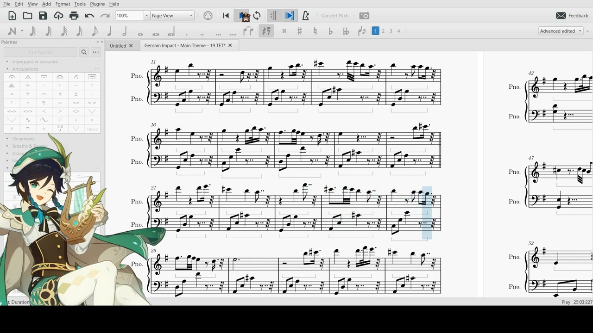The image size is (593, 333).
Task: Expand Arpeggios & Glissandi palette
Action: pyautogui.click(x=7, y=62)
